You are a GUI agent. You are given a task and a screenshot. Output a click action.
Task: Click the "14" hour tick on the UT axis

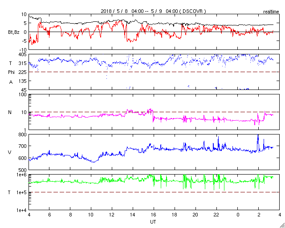coord(133,215)
